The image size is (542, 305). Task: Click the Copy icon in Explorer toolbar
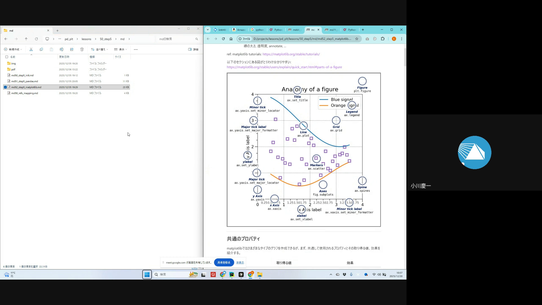pyautogui.click(x=41, y=49)
